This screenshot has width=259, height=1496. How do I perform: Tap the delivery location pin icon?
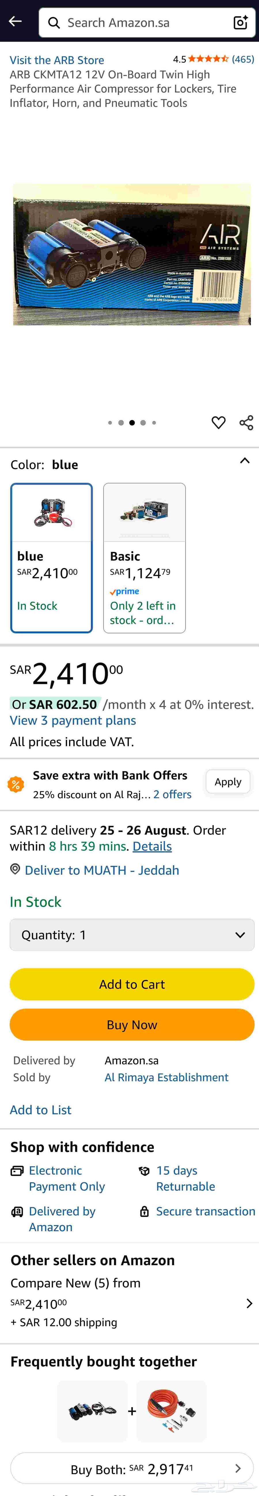[x=15, y=869]
